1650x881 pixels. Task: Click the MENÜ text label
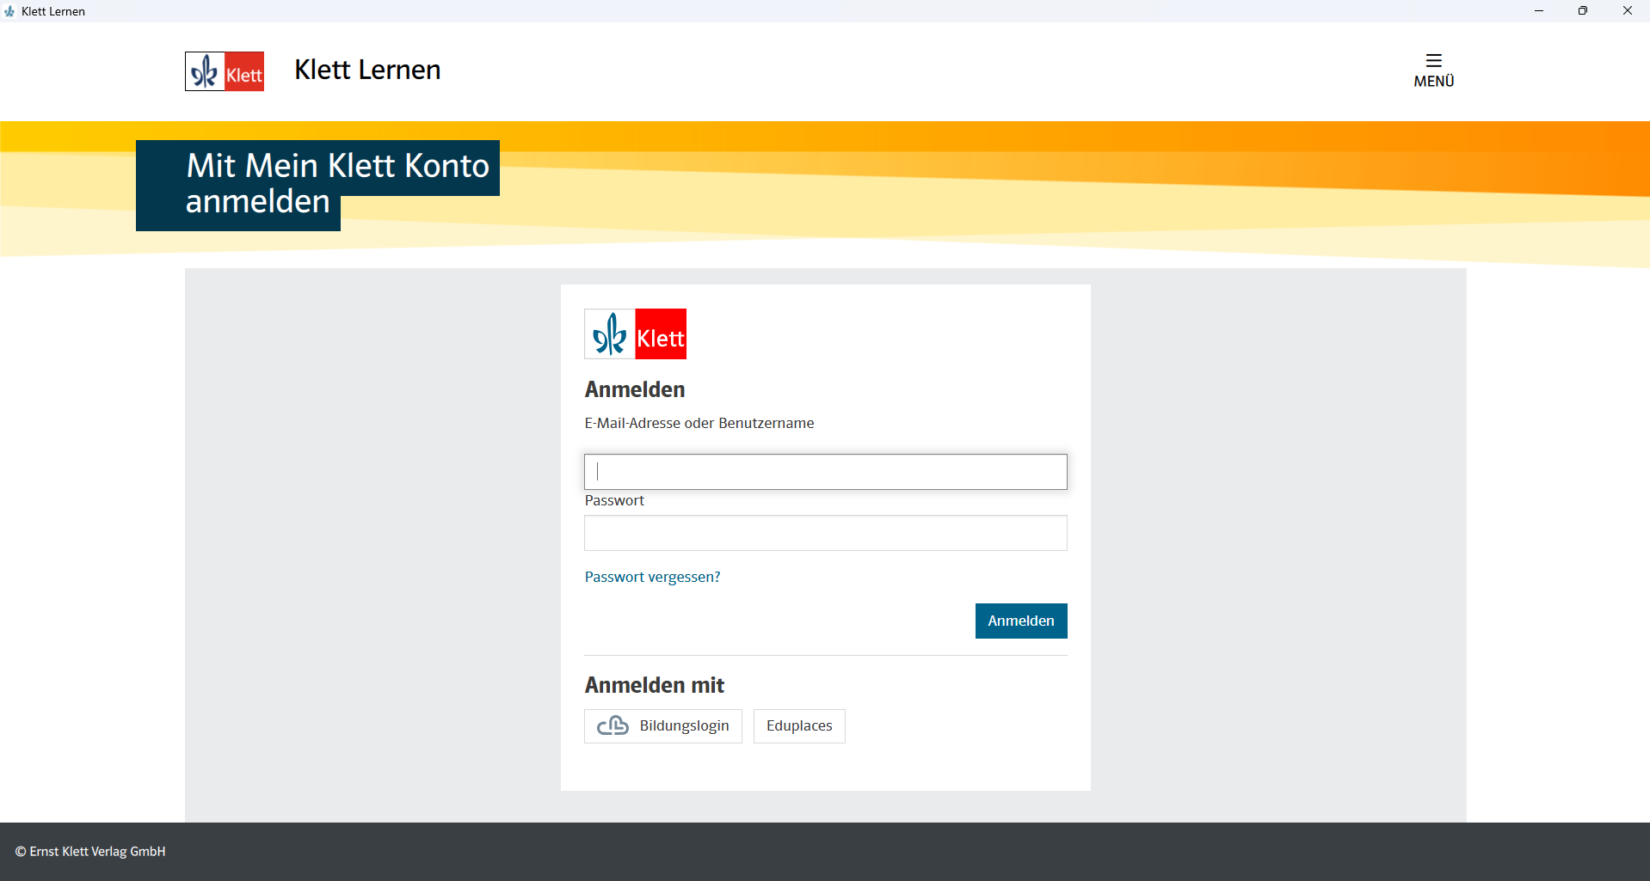pos(1433,82)
